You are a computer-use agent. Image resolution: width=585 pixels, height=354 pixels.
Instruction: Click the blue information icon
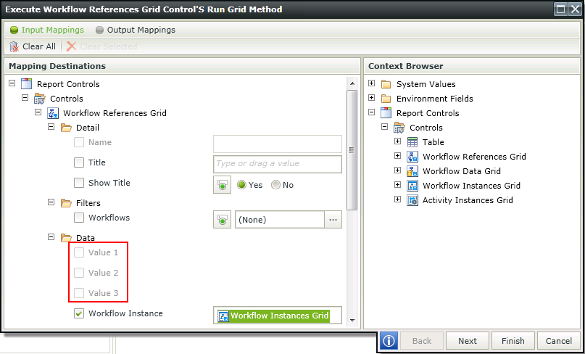point(389,340)
